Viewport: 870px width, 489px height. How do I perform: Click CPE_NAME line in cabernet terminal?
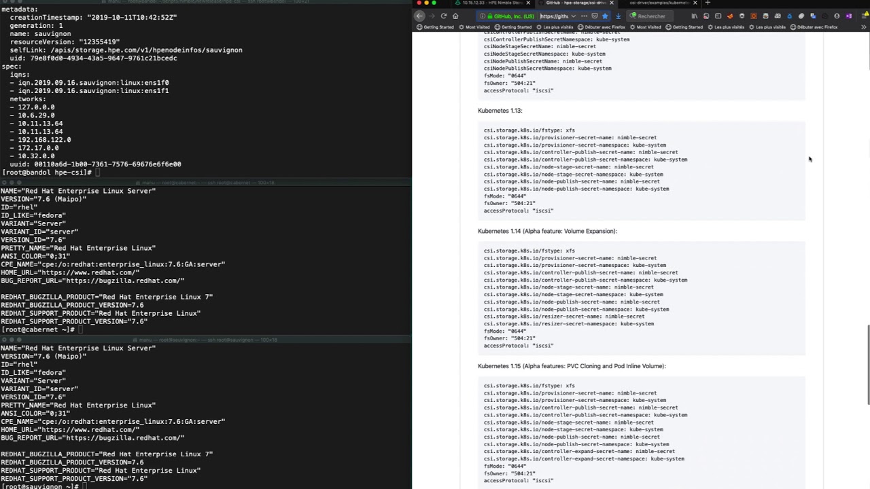113,264
